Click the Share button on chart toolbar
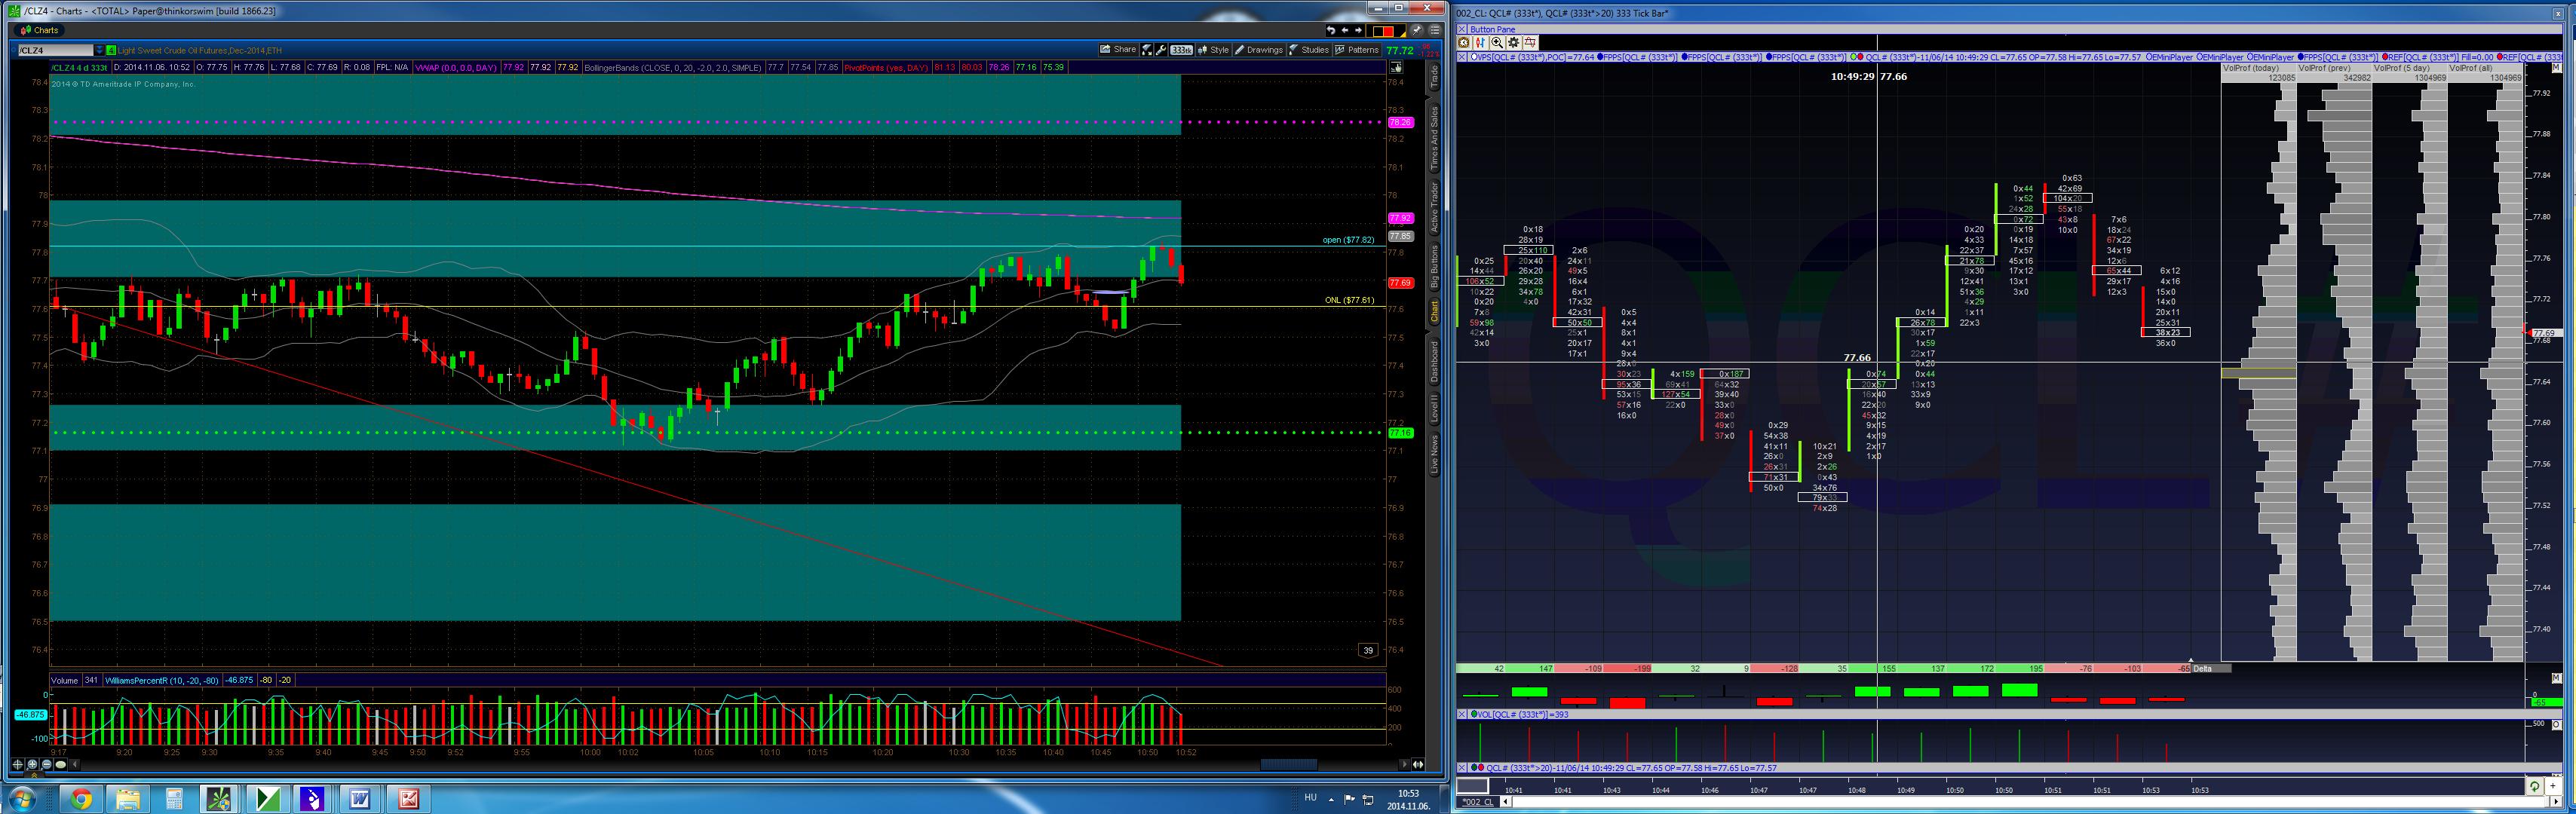Image resolution: width=2576 pixels, height=814 pixels. coord(1118,50)
